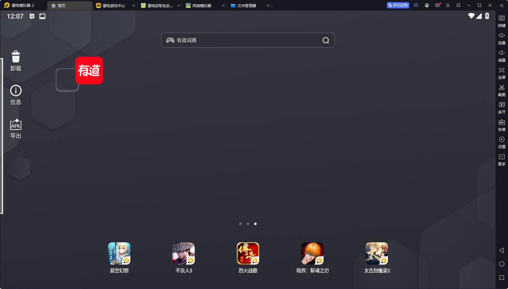The image size is (508, 289).
Task: Close the 终端模拟器 tab
Action: [x=224, y=6]
